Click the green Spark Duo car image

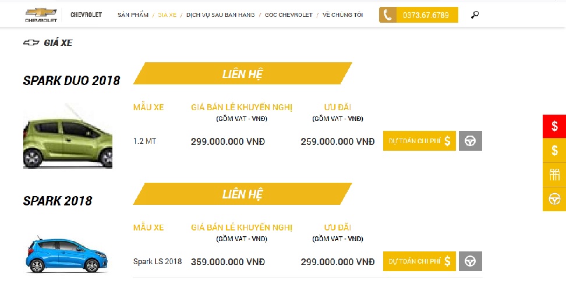[x=68, y=136]
